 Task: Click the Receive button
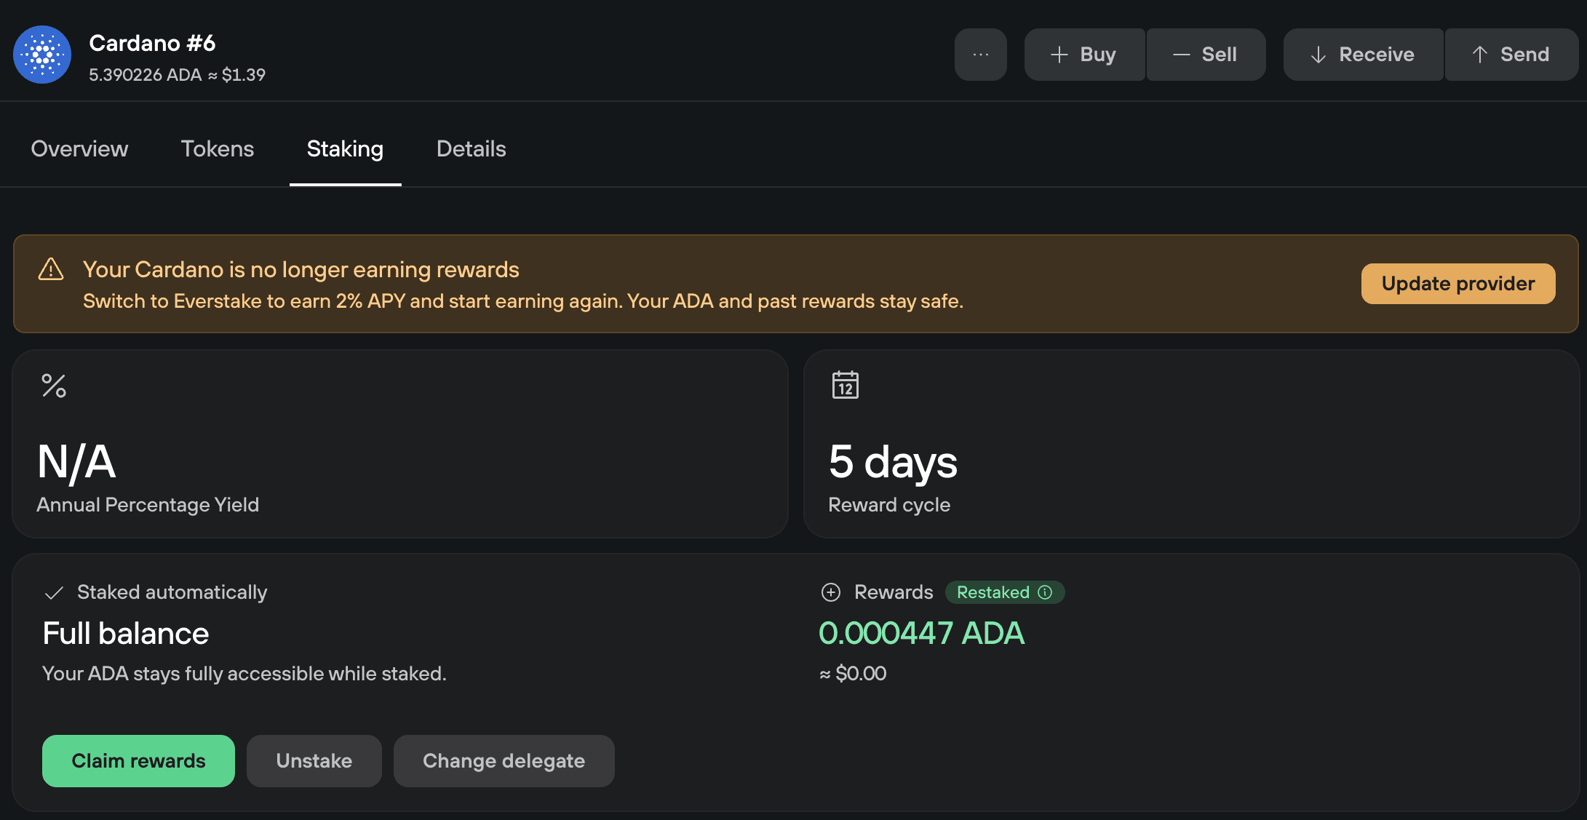(1363, 55)
